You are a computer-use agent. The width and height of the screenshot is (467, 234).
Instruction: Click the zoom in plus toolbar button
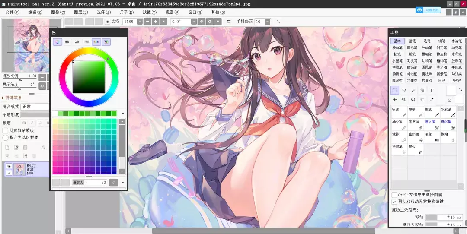pyautogui.click(x=156, y=22)
